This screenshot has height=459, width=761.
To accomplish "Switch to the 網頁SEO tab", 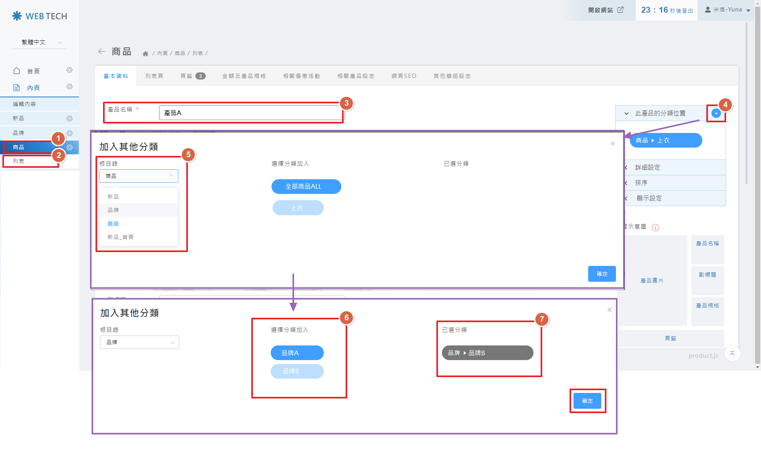I will (x=404, y=76).
